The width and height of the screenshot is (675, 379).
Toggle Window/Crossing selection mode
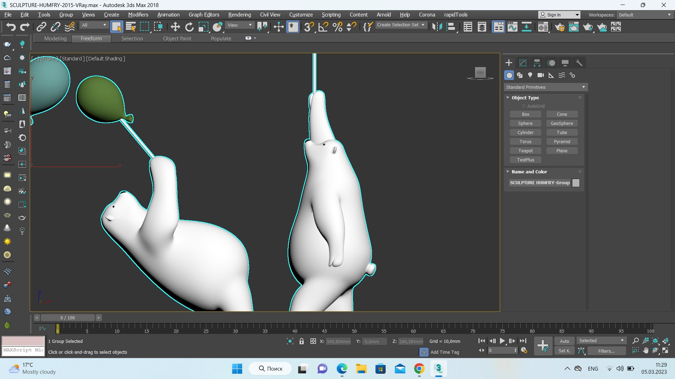159,27
